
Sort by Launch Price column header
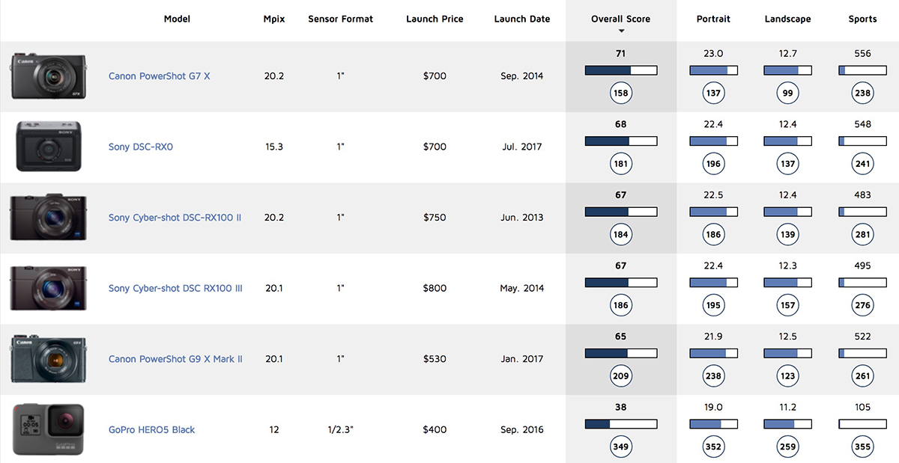pyautogui.click(x=435, y=19)
